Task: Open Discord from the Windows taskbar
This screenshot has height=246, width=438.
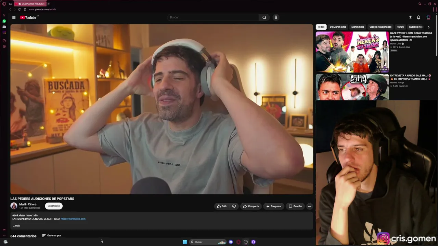Action: click(x=231, y=242)
